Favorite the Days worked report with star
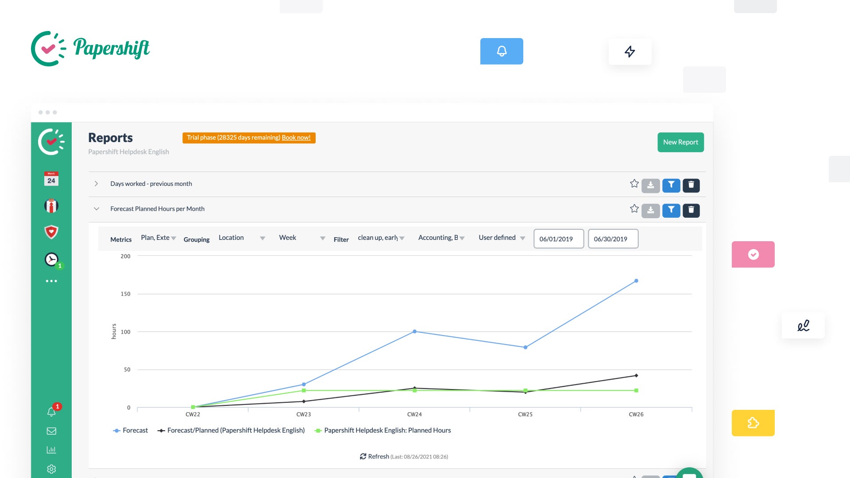The image size is (850, 478). (x=634, y=184)
